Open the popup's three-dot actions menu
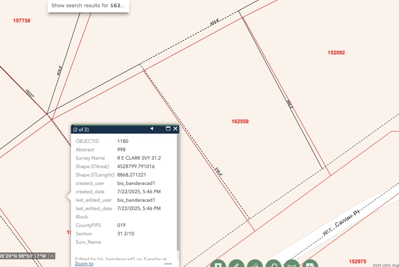399x267 pixels. click(168, 264)
